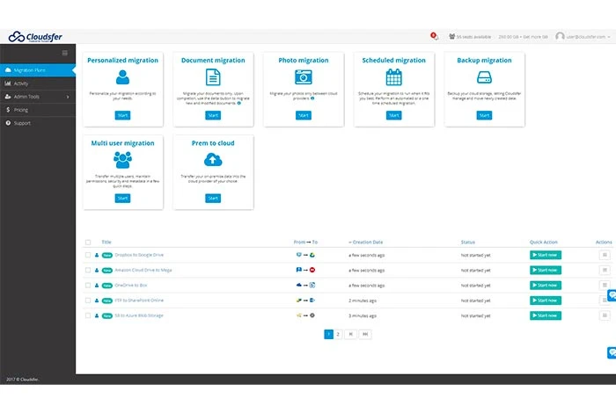
Task: Start the Scheduled migration
Action: (393, 115)
